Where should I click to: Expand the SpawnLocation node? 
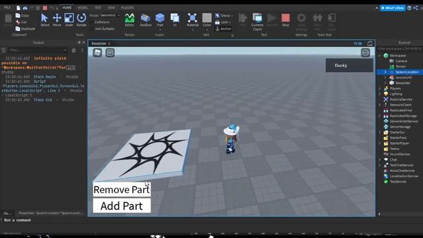coord(385,72)
